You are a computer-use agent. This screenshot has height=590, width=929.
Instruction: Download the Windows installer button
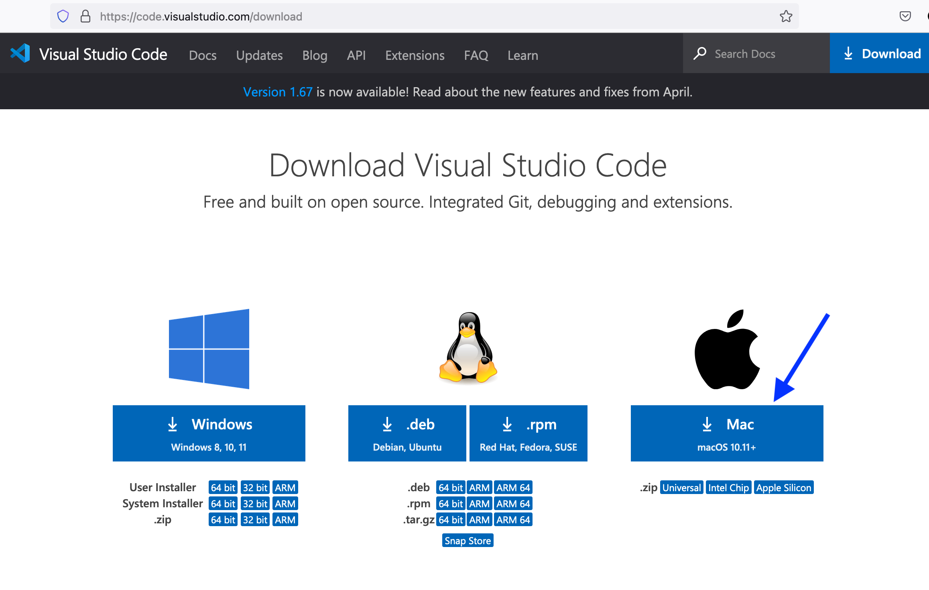point(209,433)
